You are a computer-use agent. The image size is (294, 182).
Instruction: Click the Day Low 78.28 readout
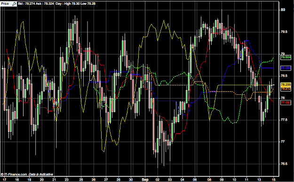(88, 4)
